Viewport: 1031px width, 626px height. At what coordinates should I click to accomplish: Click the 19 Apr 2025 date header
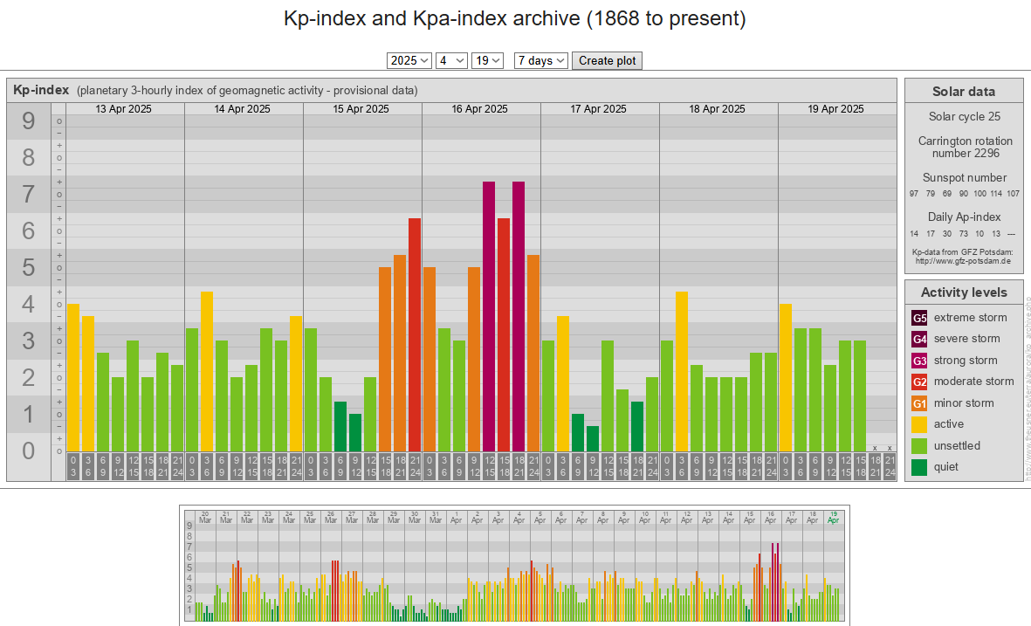835,109
